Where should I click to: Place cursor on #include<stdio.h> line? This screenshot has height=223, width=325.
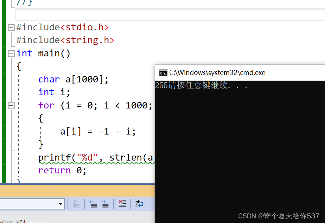click(62, 27)
